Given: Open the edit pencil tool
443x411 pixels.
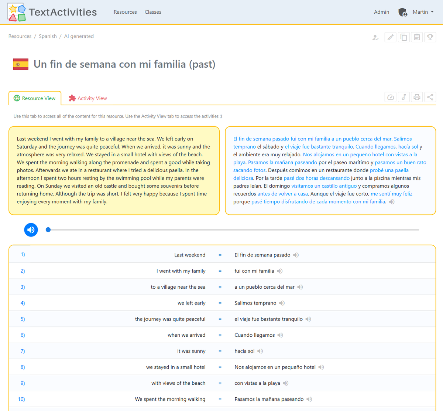Looking at the screenshot, I should [391, 37].
